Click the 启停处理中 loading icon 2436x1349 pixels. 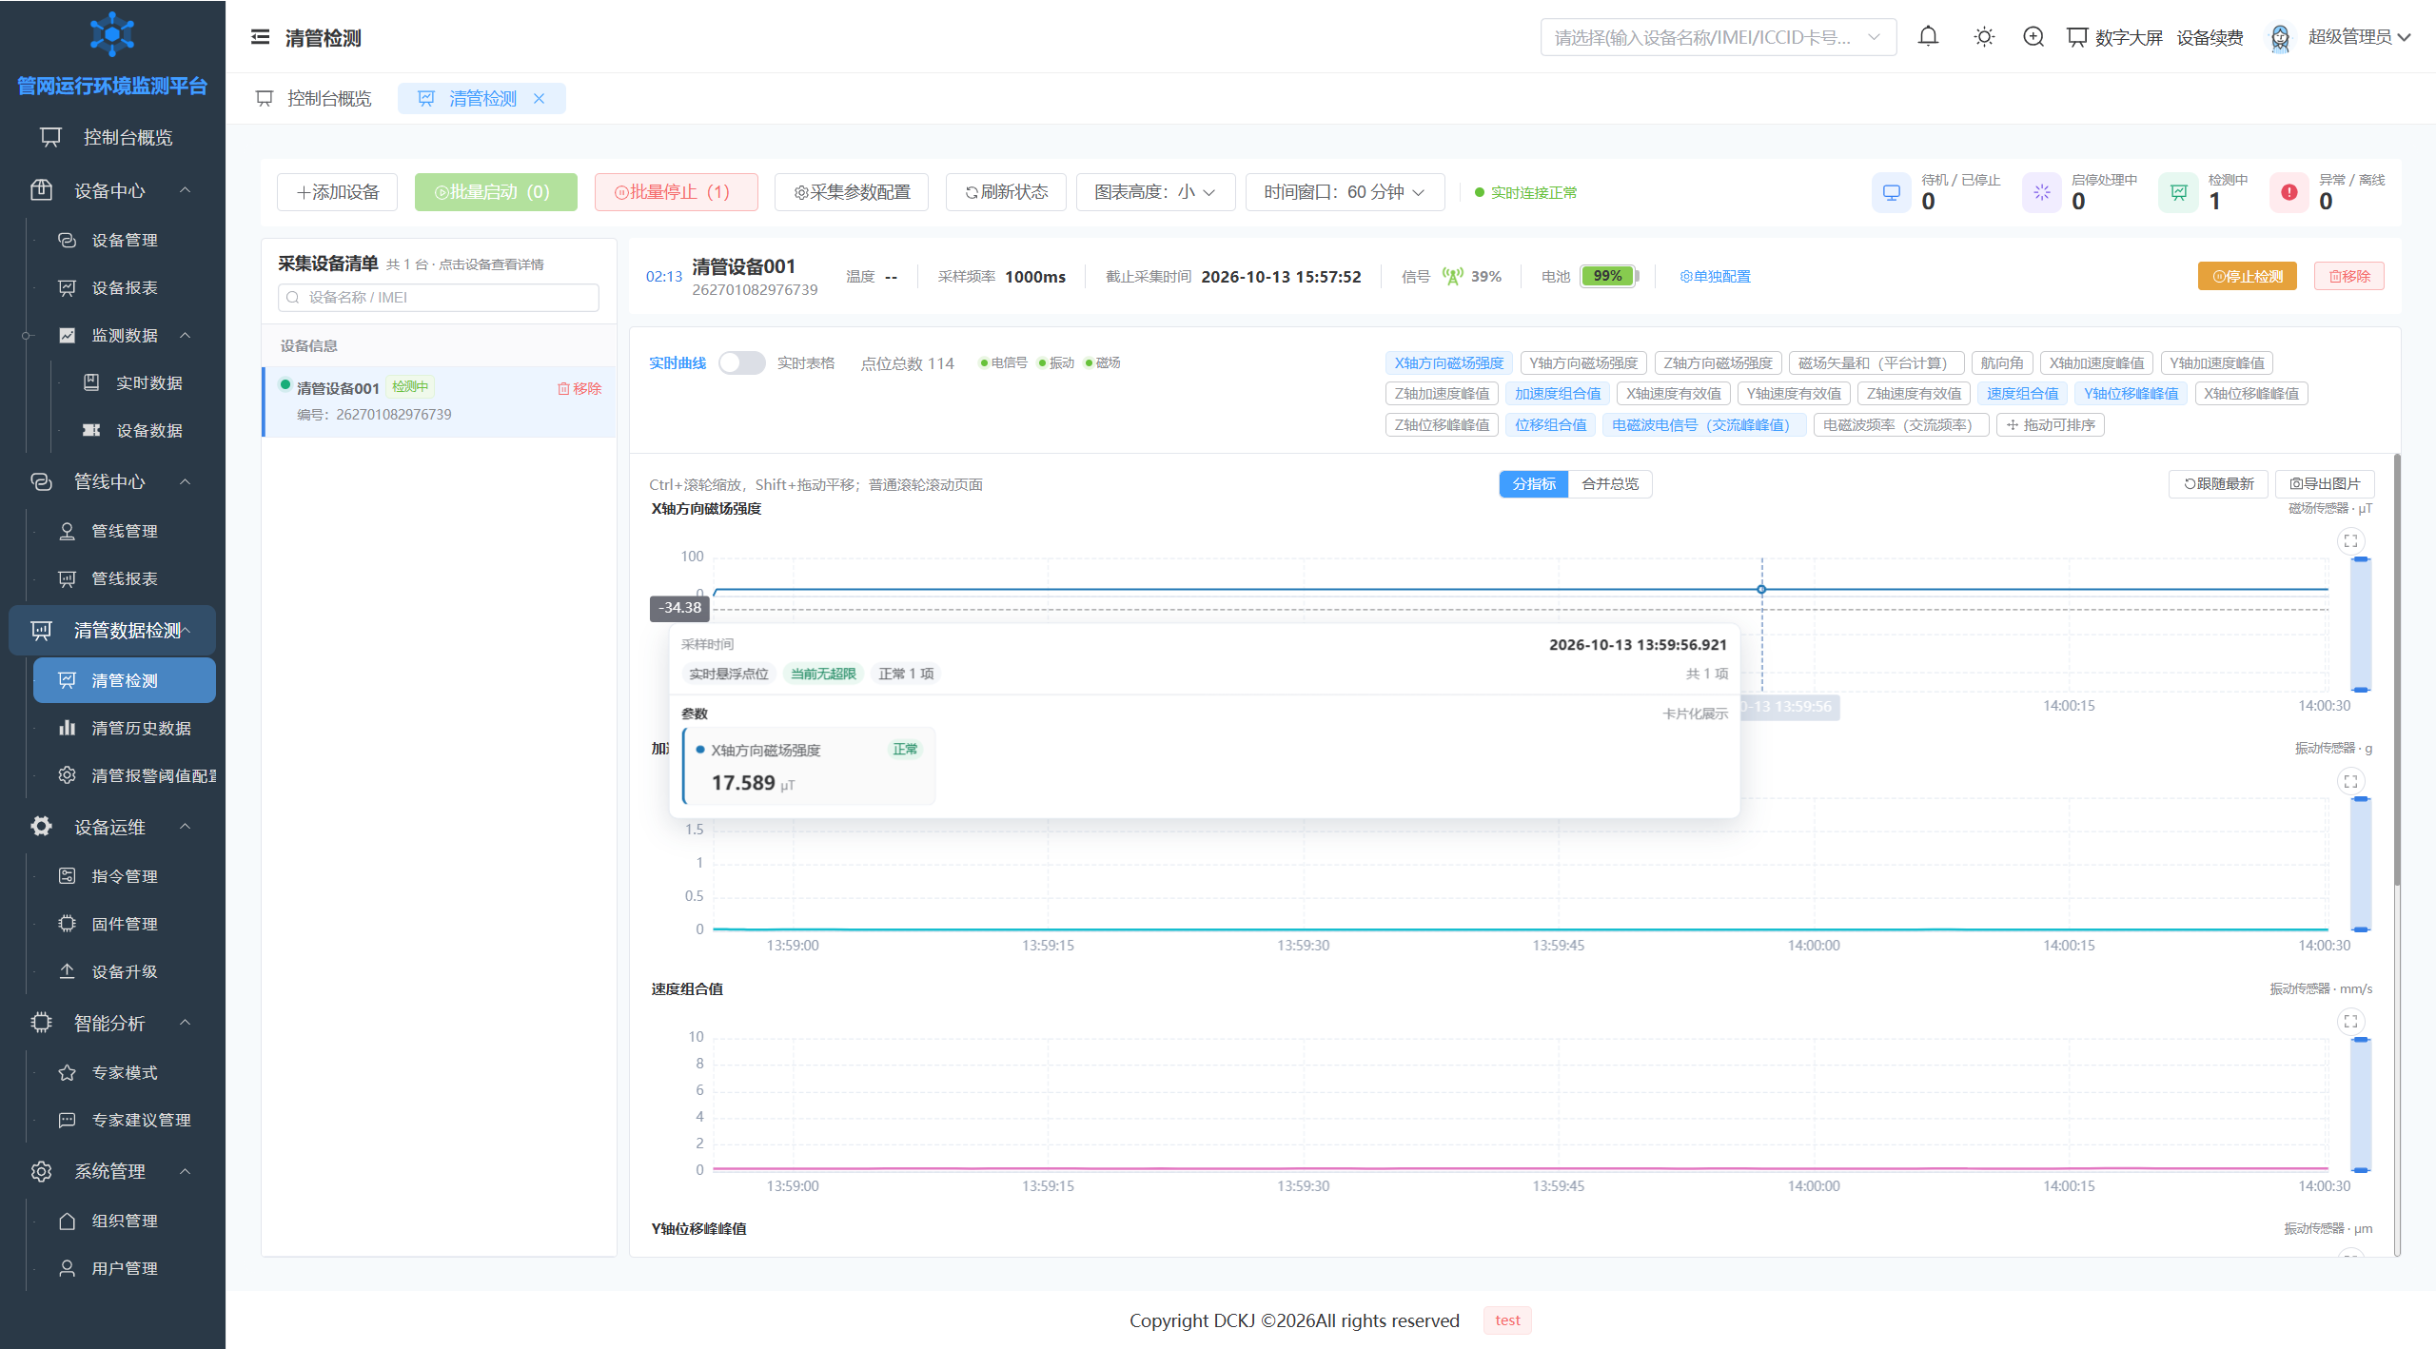tap(2042, 192)
